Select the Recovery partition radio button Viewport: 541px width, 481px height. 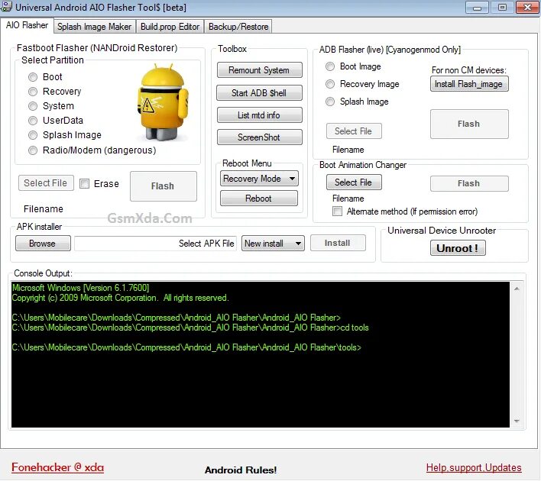pyautogui.click(x=33, y=92)
